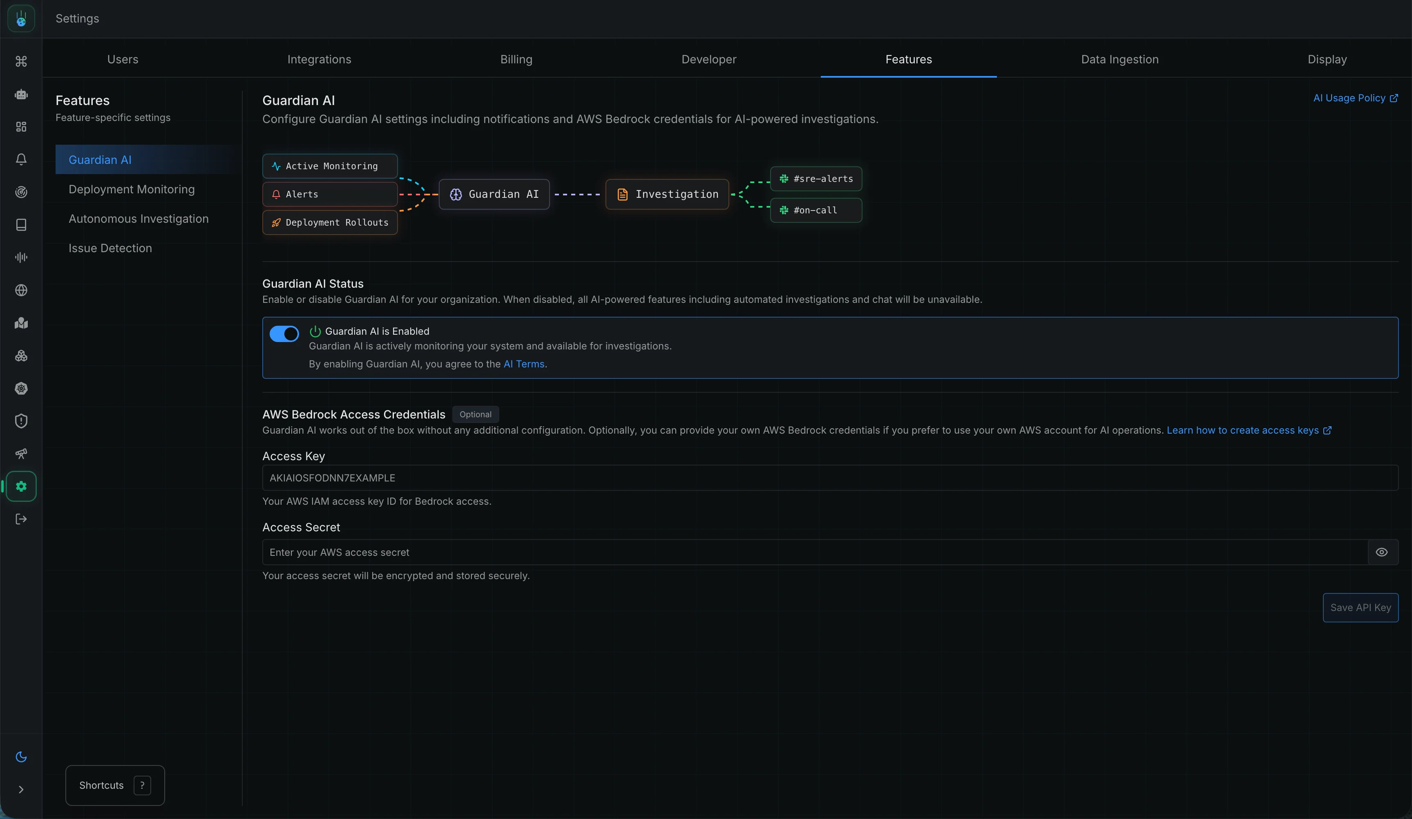1412x819 pixels.
Task: Click the #on-call Slack channel node
Action: (x=816, y=210)
